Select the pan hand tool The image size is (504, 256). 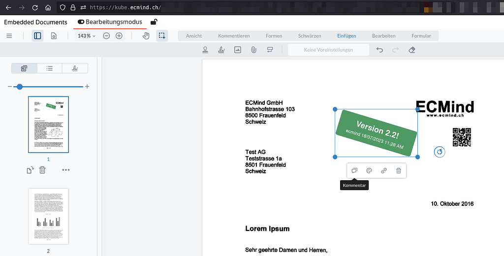tap(146, 36)
